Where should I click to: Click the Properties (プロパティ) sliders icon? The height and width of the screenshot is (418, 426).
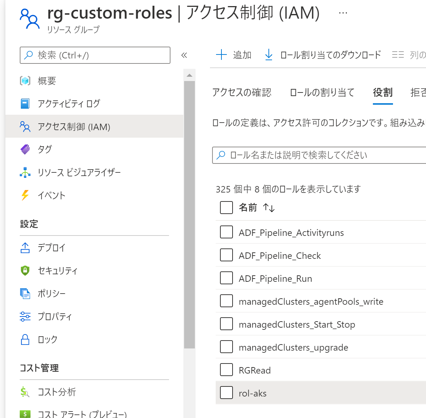coord(25,317)
